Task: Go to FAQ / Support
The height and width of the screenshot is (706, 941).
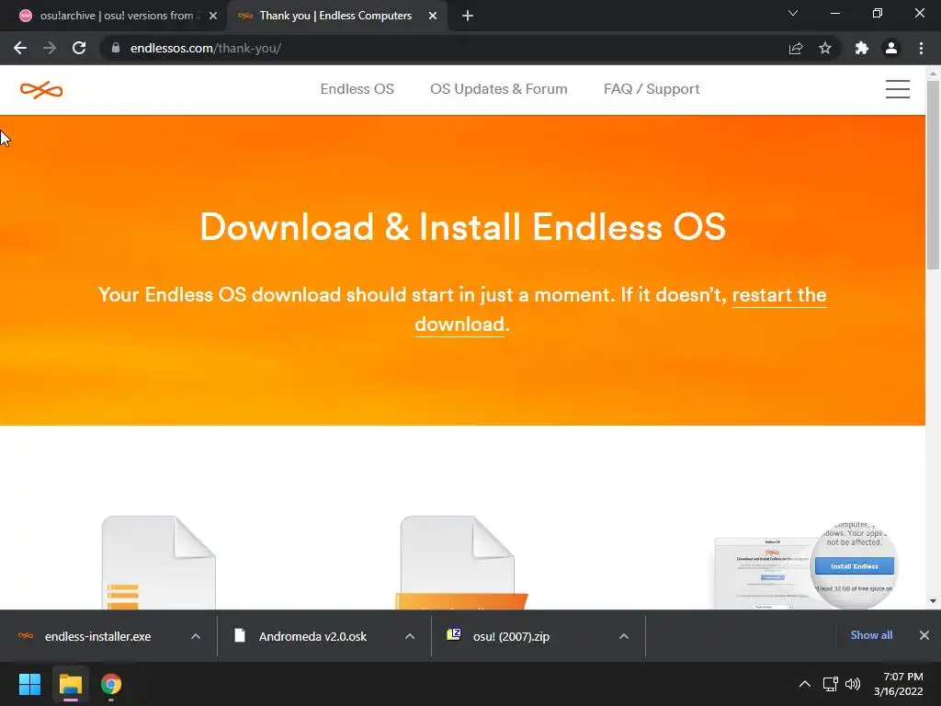Action: tap(652, 89)
